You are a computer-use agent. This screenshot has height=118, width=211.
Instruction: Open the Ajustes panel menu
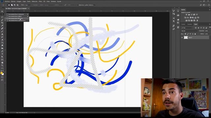click(x=210, y=10)
